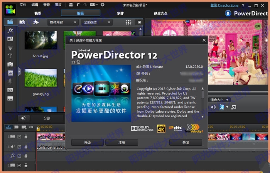Open the 媒体内容 dropdown
The image size is (270, 173).
63,22
